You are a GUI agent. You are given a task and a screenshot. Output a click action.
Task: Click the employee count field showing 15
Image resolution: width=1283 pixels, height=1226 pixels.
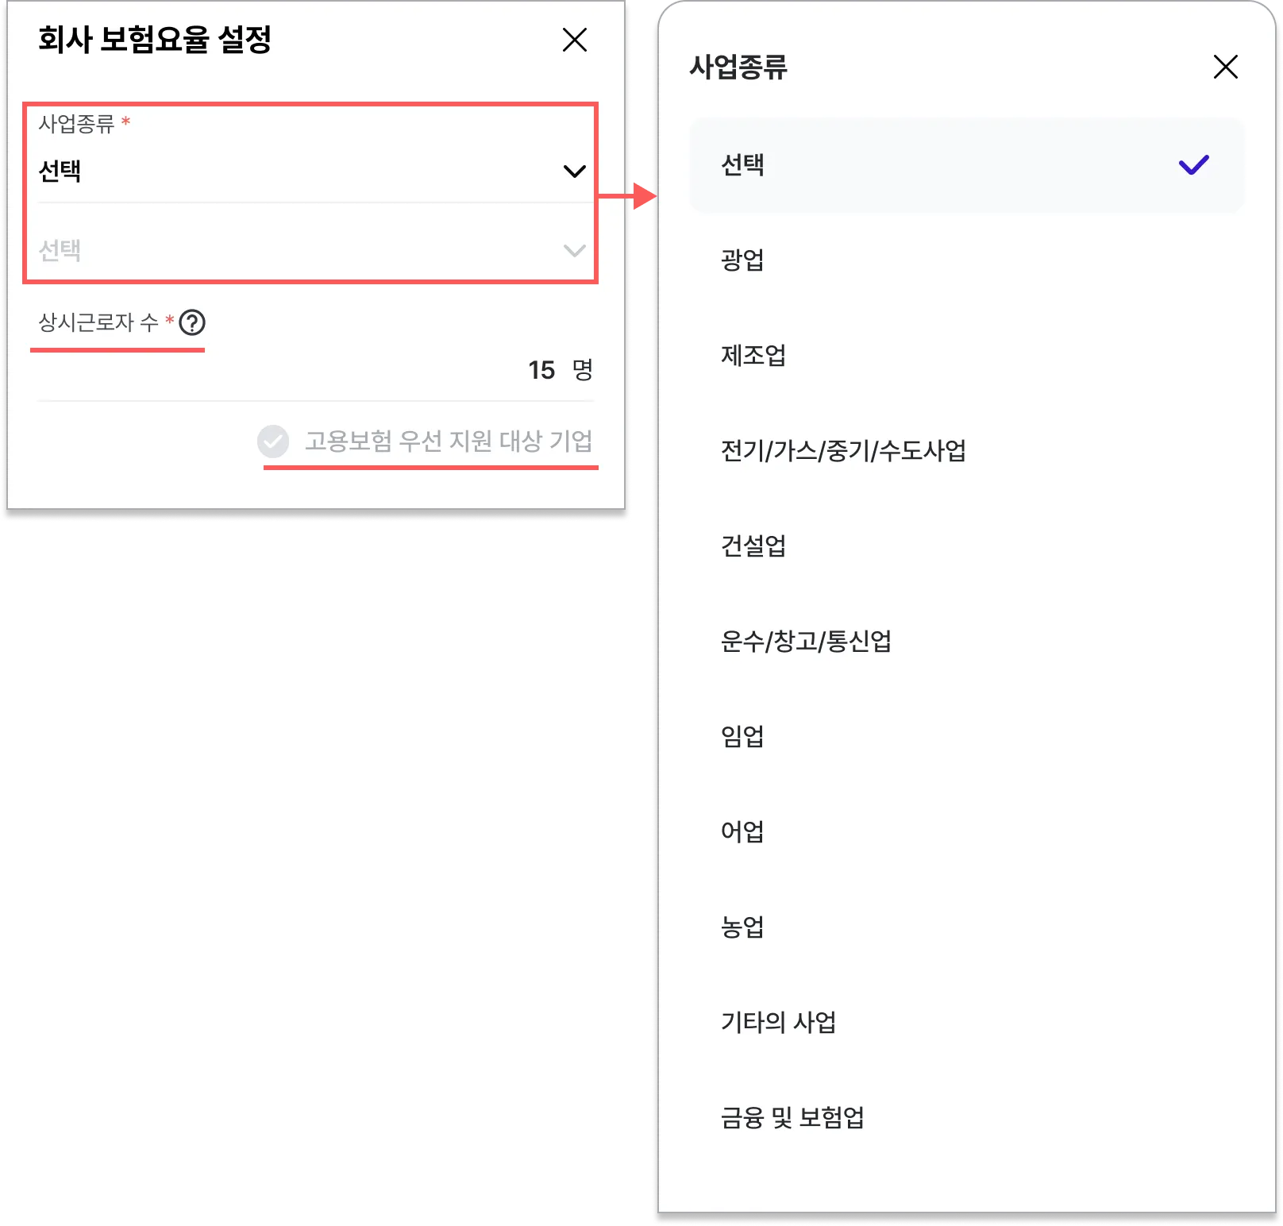click(x=315, y=370)
